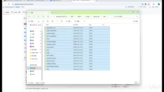Viewport: 164px width, 92px height.
Task: Jump to 84471 folder in breadcrumb
Action: point(79,17)
